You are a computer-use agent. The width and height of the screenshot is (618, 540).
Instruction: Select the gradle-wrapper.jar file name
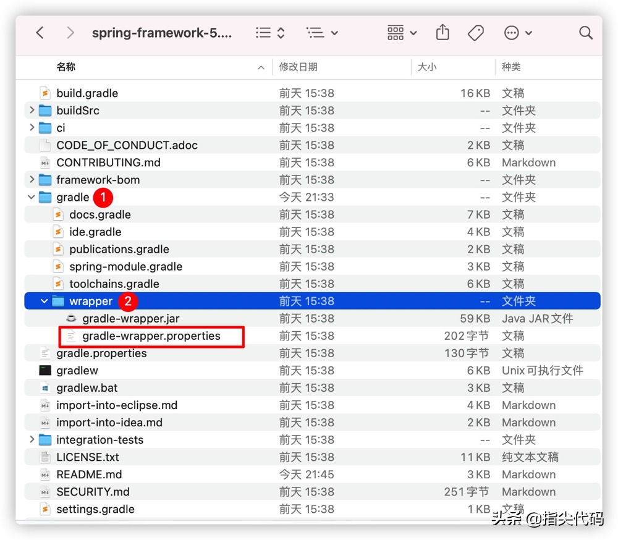(131, 318)
